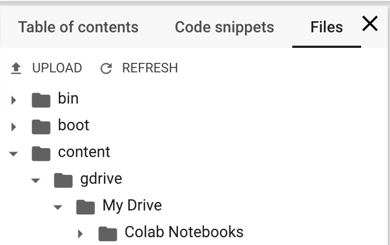Screen dimensions: 390x245
Task: Open the Code snippets tab
Action: [x=224, y=27]
